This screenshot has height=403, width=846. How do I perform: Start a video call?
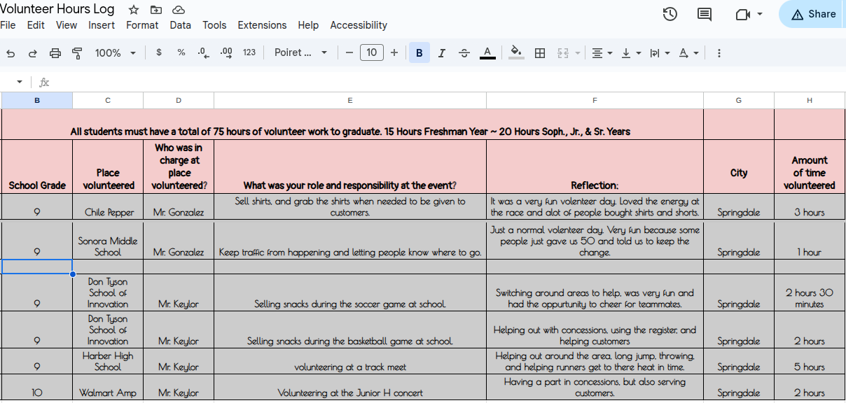(743, 14)
